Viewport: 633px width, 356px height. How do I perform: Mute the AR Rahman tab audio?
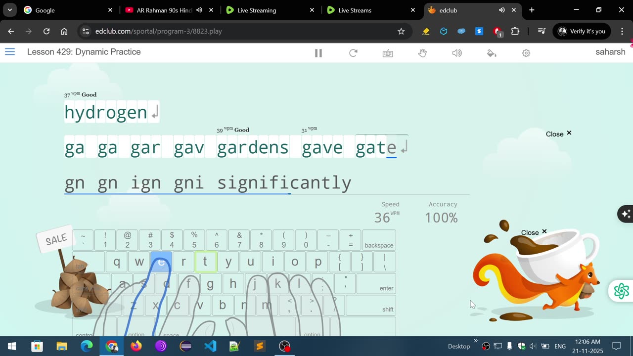[x=199, y=10]
